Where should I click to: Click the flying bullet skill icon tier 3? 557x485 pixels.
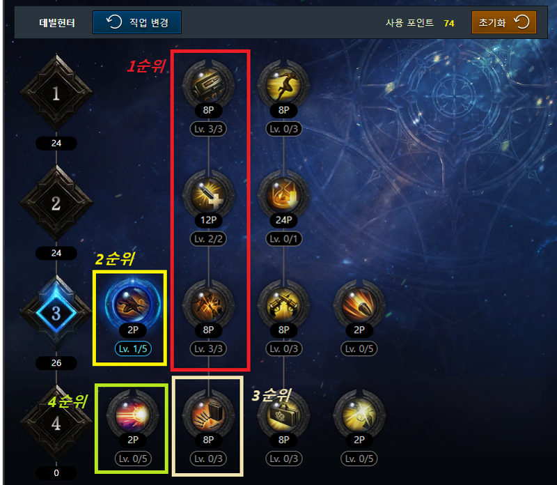[x=359, y=305]
